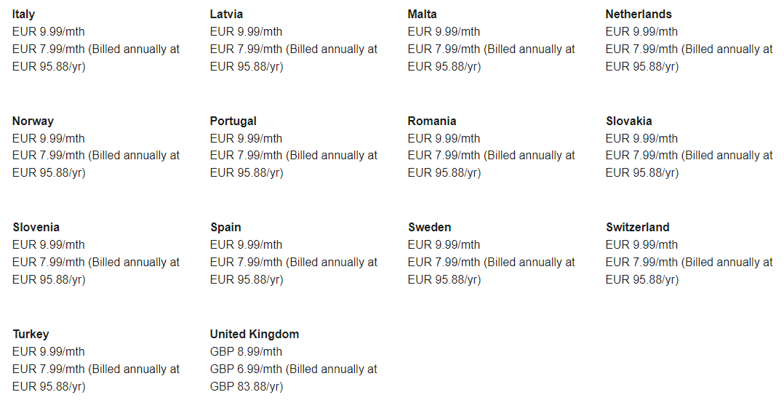
Task: Select the Norway heading
Action: click(33, 121)
